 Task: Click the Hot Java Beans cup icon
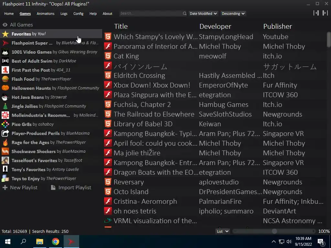click(x=5, y=97)
